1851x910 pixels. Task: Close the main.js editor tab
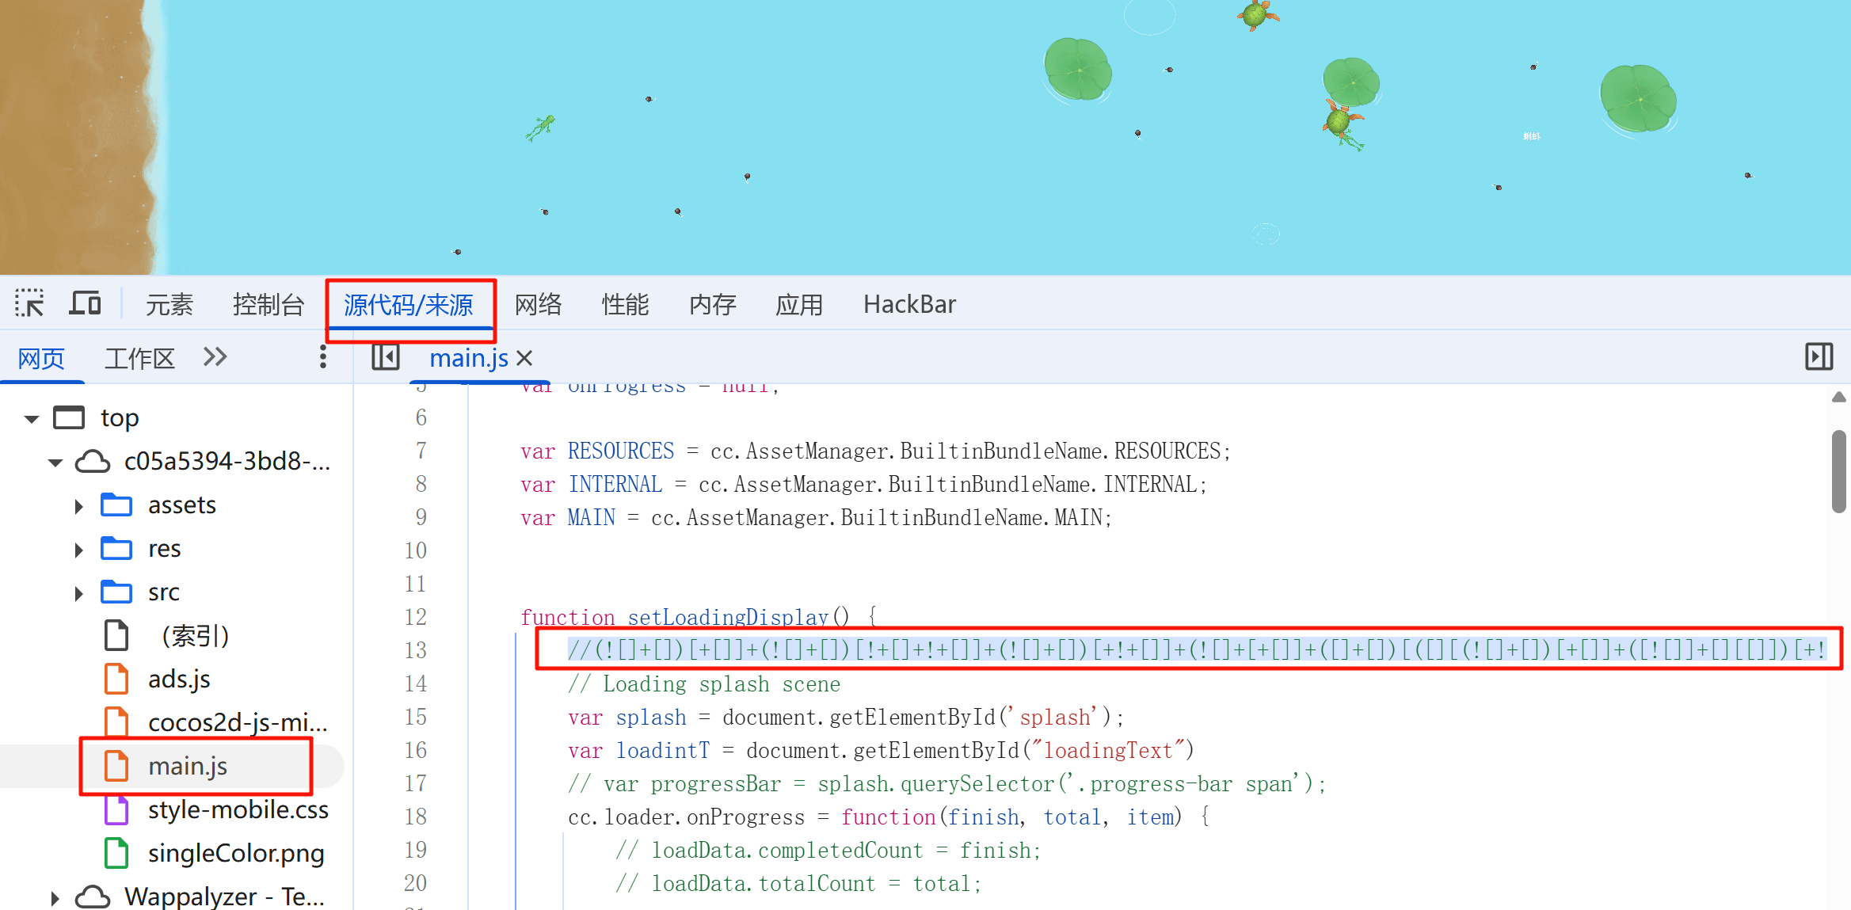click(x=524, y=359)
